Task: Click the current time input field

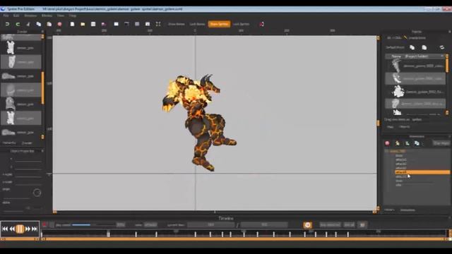Action: point(210,225)
